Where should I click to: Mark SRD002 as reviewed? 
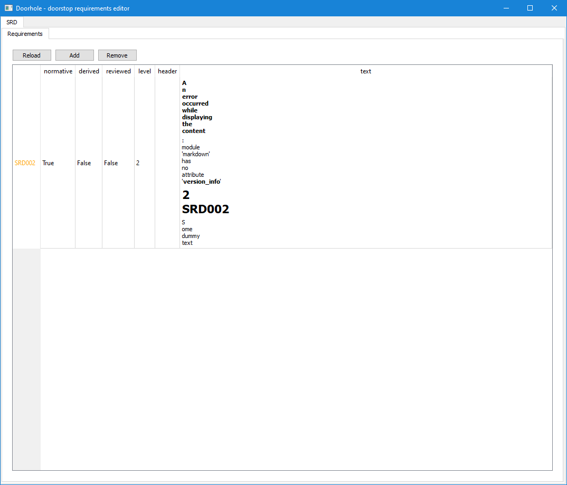[118, 163]
